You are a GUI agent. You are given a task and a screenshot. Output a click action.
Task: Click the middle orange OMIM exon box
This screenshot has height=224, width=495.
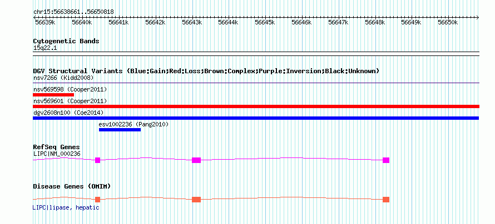click(x=196, y=200)
